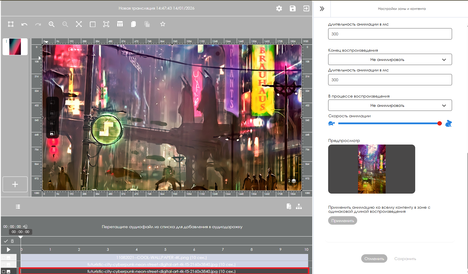Expand the 'В процессе воспроизведения' dropdown

[x=390, y=105]
